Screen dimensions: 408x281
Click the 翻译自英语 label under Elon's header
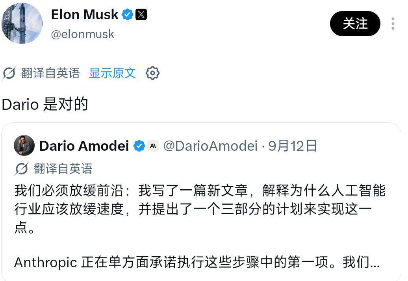pos(50,73)
